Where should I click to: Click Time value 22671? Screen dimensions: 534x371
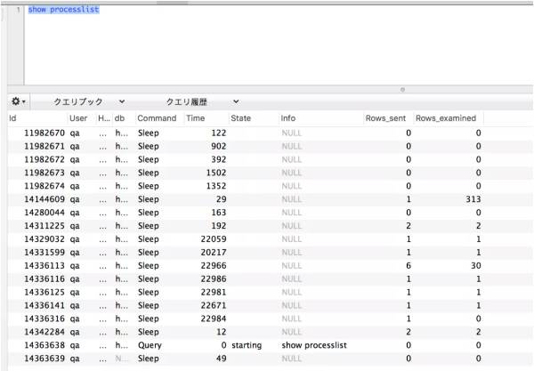[214, 306]
